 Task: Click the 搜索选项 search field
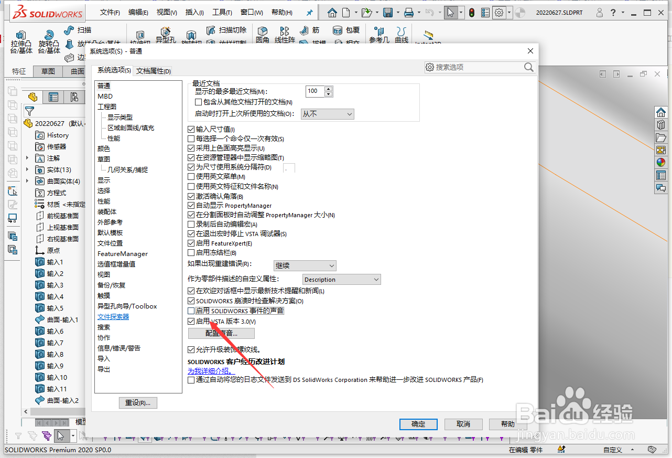480,67
